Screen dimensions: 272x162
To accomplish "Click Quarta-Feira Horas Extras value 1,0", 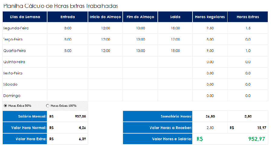I will [x=248, y=51].
